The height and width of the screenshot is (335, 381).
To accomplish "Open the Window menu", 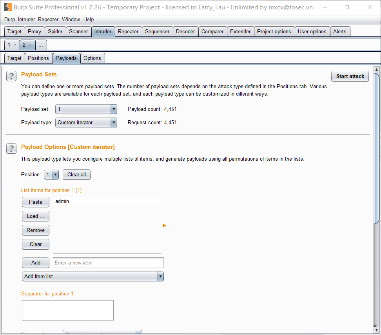I will [71, 20].
